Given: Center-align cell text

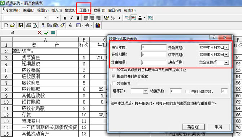Looking at the screenshot, I should [x=92, y=18].
